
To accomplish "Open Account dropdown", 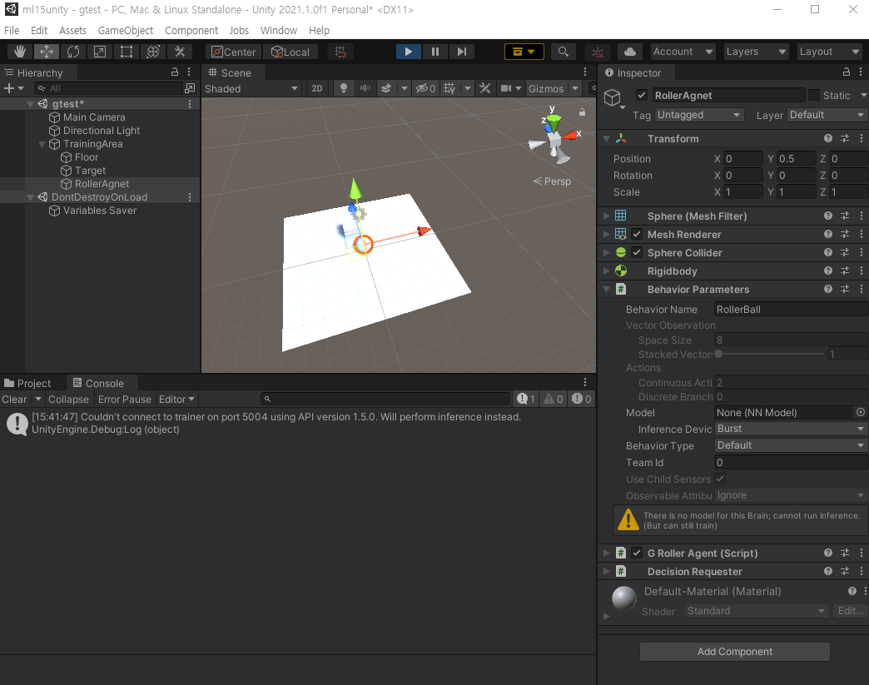I will click(683, 52).
